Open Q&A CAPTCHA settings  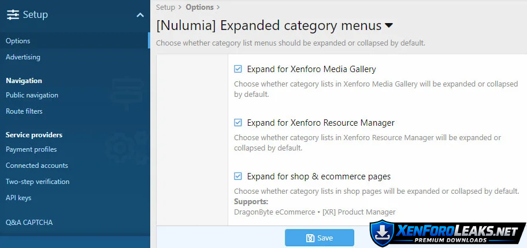click(x=29, y=222)
